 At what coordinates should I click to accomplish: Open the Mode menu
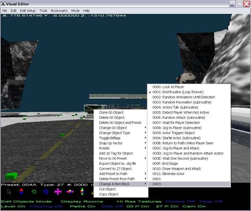(x=76, y=11)
